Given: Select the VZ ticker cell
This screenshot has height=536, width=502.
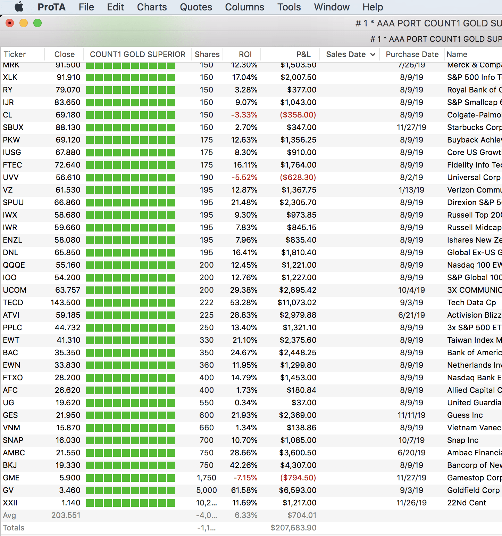Looking at the screenshot, I should click(x=8, y=190).
